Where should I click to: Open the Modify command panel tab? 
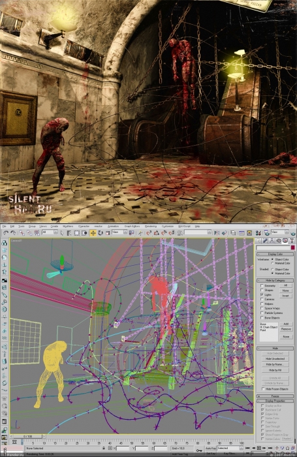click(265, 241)
